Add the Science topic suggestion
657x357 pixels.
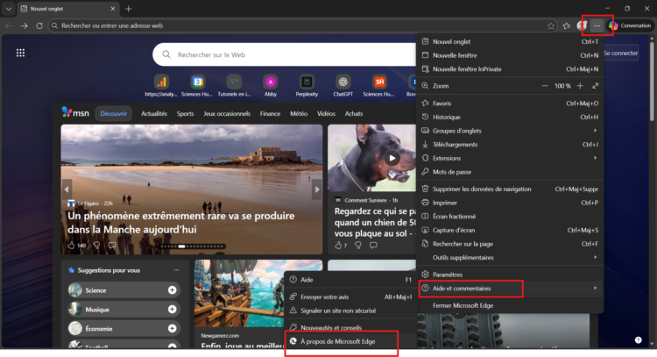point(173,289)
